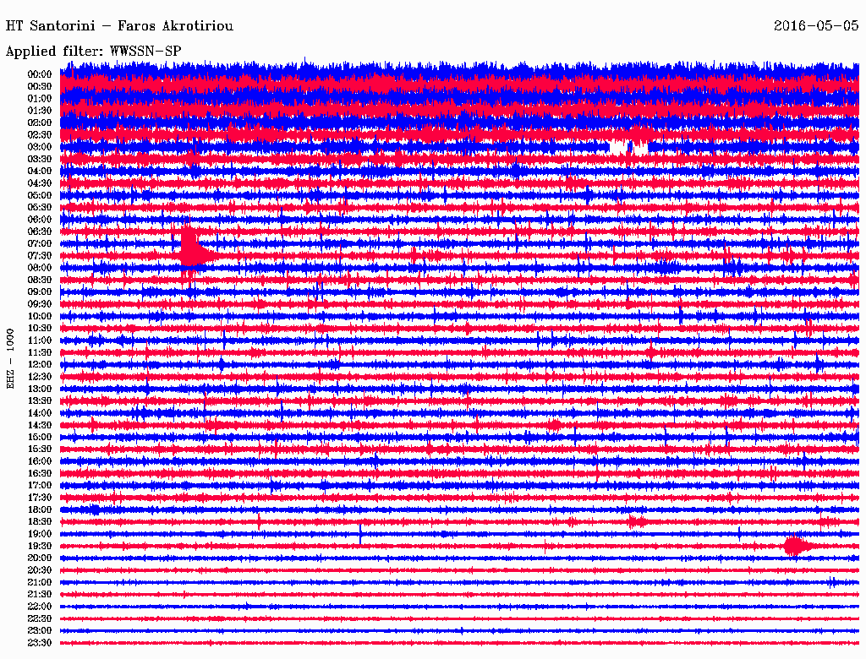Click the white data gap on the 03:00 trace
This screenshot has height=659, width=866.
[628, 148]
